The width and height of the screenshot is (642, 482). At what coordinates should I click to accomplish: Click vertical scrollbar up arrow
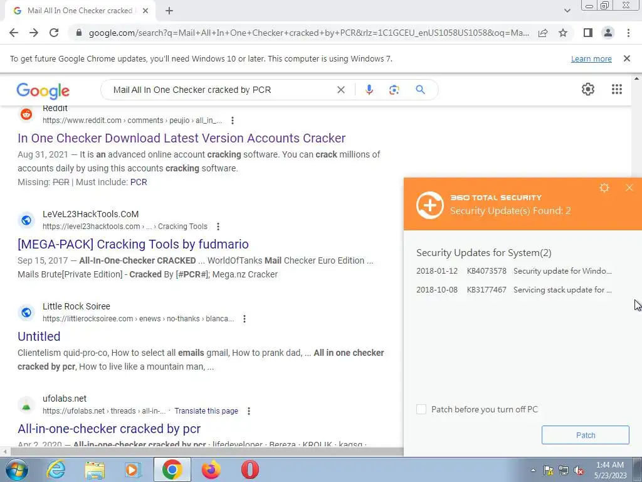point(636,78)
